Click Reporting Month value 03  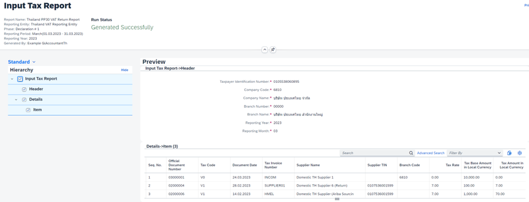[x=275, y=131]
